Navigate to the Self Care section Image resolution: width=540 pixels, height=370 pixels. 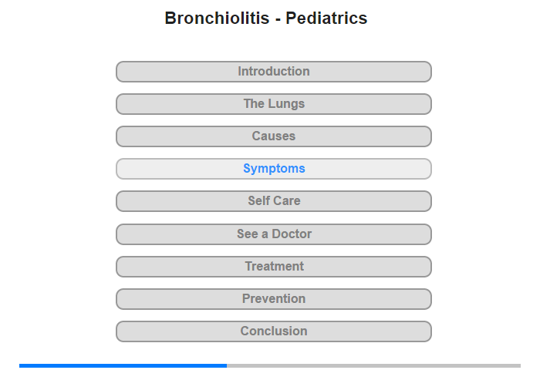point(273,201)
